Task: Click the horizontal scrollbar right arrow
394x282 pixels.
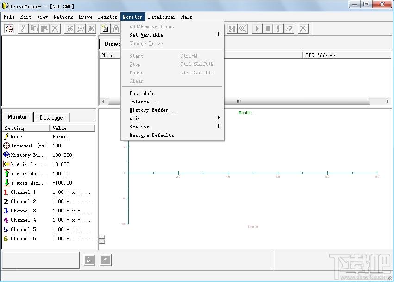Action: (x=387, y=101)
